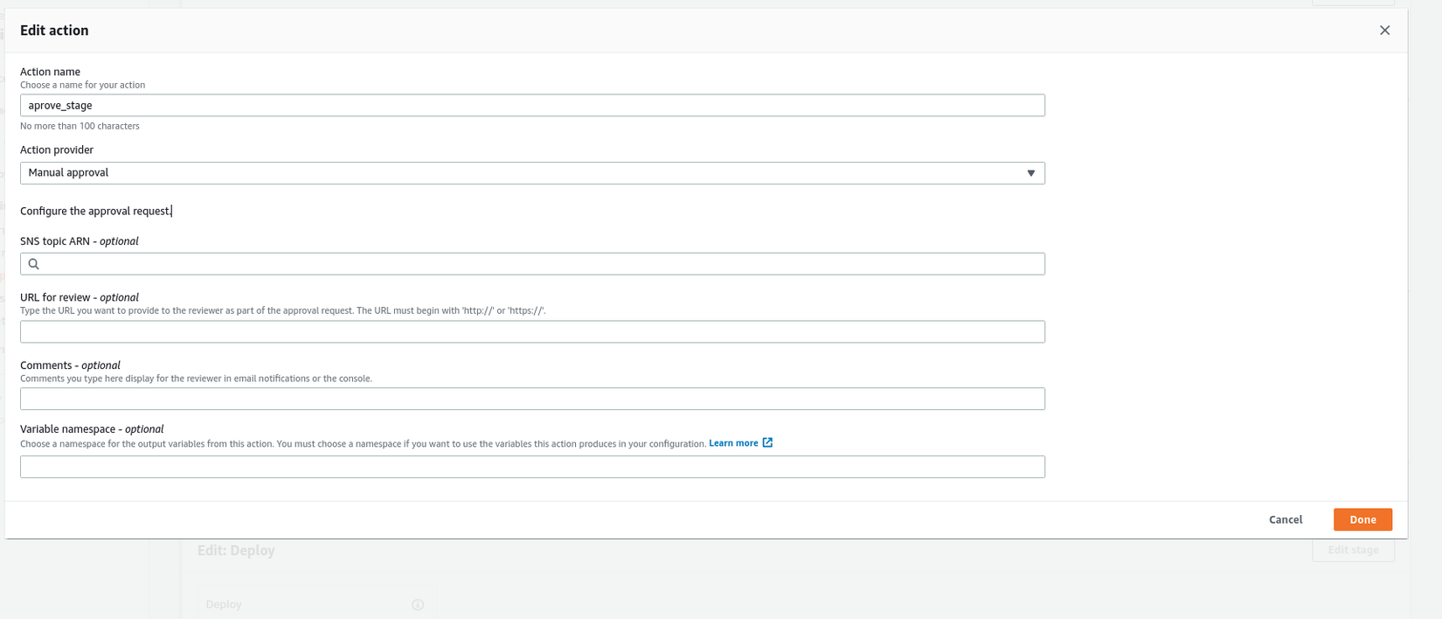
Task: Open the Learn more link
Action: coord(733,443)
